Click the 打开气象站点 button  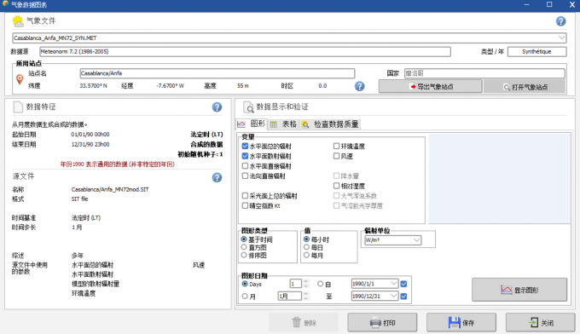(525, 87)
